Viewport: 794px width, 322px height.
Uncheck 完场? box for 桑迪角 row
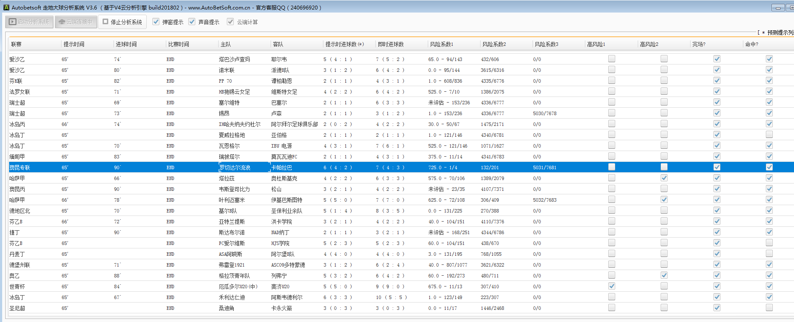point(717,308)
